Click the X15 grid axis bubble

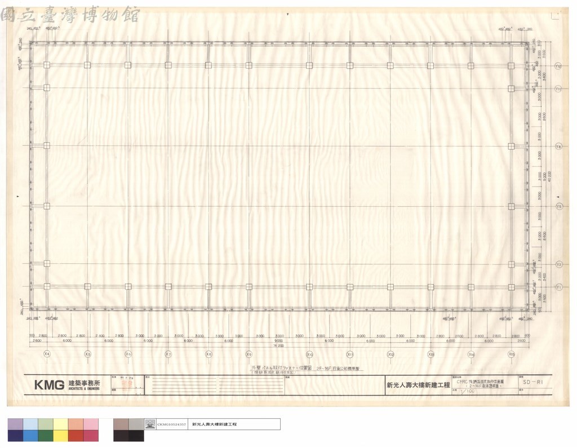(x=511, y=354)
